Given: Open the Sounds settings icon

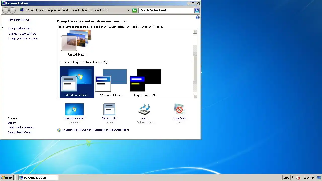Looking at the screenshot, I should point(144,109).
